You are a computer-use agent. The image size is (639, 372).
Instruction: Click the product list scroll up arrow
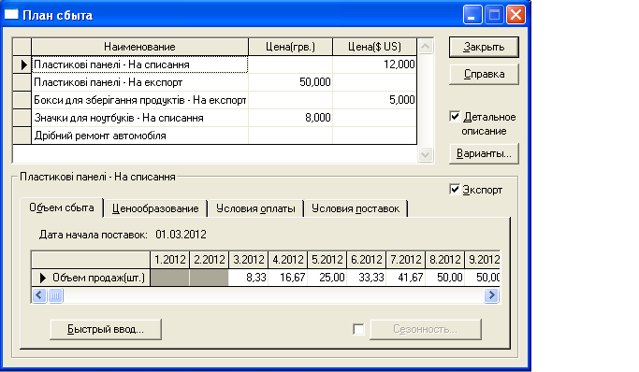426,47
